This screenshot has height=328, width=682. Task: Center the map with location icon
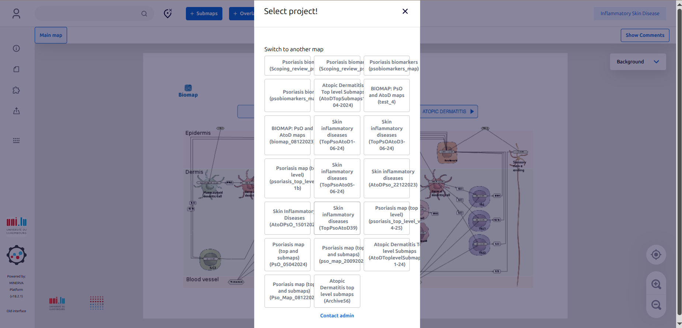656,255
